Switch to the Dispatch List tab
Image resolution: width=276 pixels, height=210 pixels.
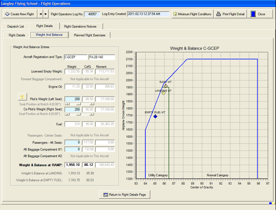click(x=16, y=26)
